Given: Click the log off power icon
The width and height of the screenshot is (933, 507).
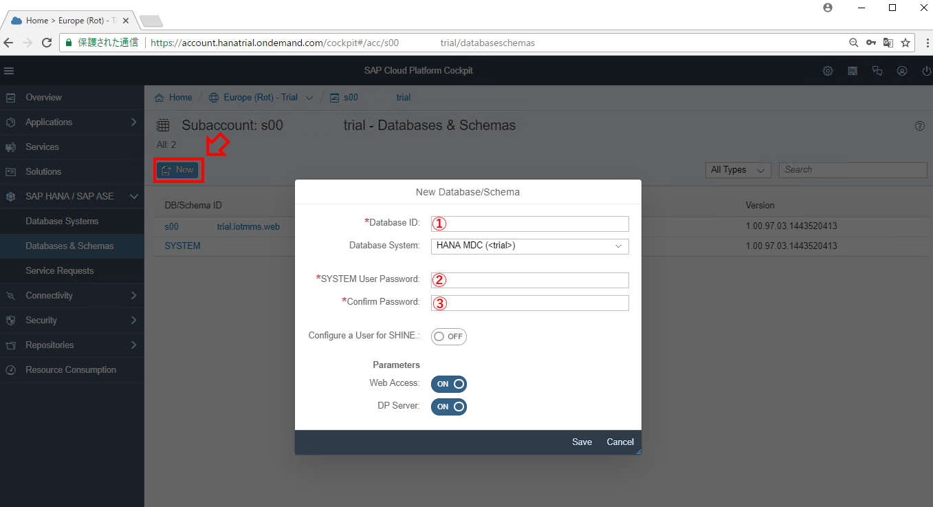Looking at the screenshot, I should pyautogui.click(x=926, y=71).
